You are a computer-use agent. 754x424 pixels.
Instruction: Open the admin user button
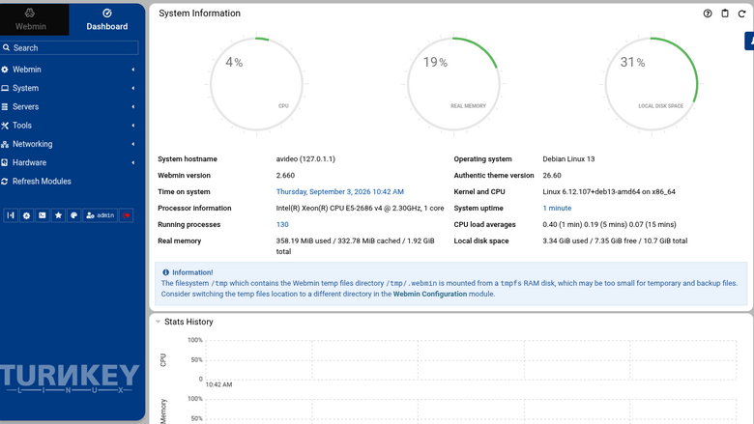[100, 215]
